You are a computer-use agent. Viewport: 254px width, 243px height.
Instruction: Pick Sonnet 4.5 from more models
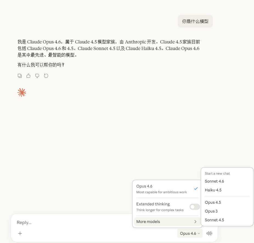tap(214, 220)
